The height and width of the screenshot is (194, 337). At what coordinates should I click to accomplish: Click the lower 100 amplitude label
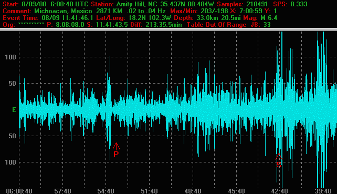(x=10, y=162)
